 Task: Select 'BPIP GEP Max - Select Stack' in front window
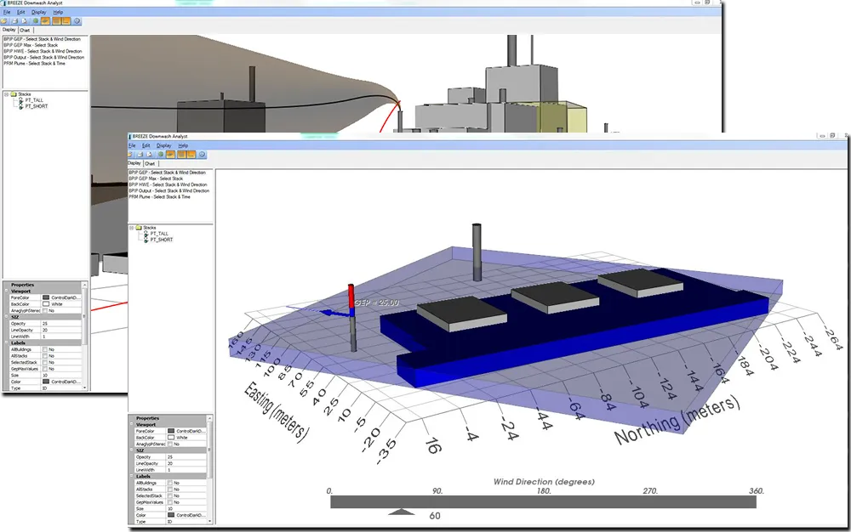[156, 178]
